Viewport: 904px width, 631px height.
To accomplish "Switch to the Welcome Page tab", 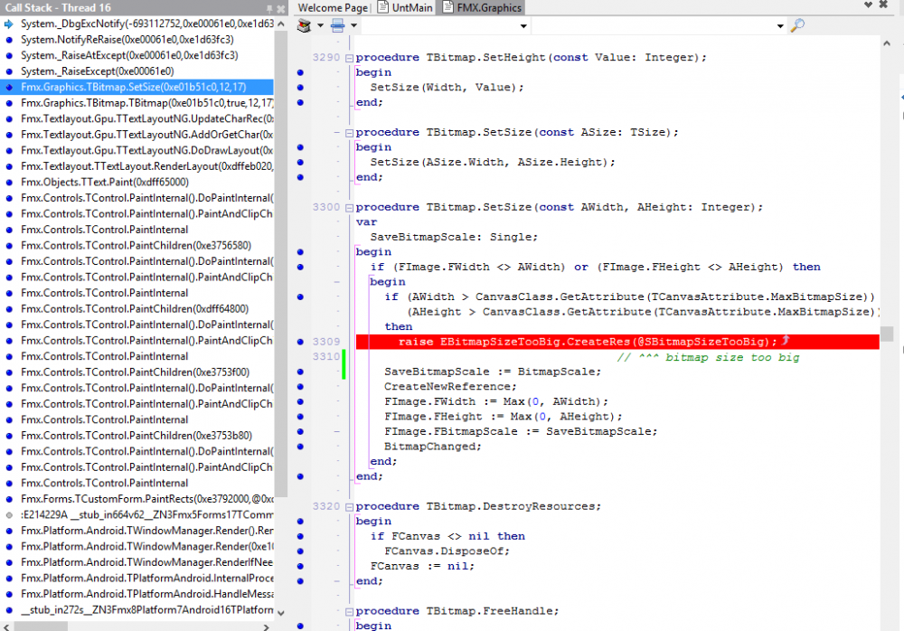I will (x=333, y=7).
